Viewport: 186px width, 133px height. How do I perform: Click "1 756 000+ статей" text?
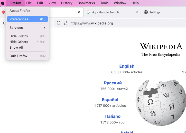point(113,89)
